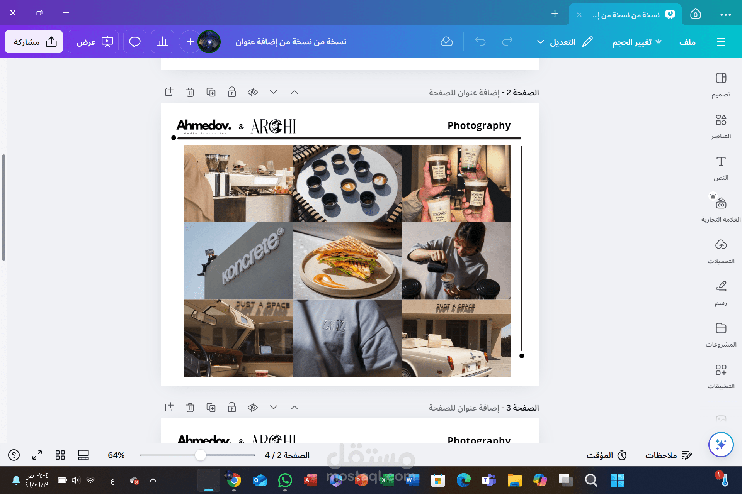Screen dimensions: 742x494
Task: Launch the Canva magic assistant sparkle button
Action: tap(721, 444)
